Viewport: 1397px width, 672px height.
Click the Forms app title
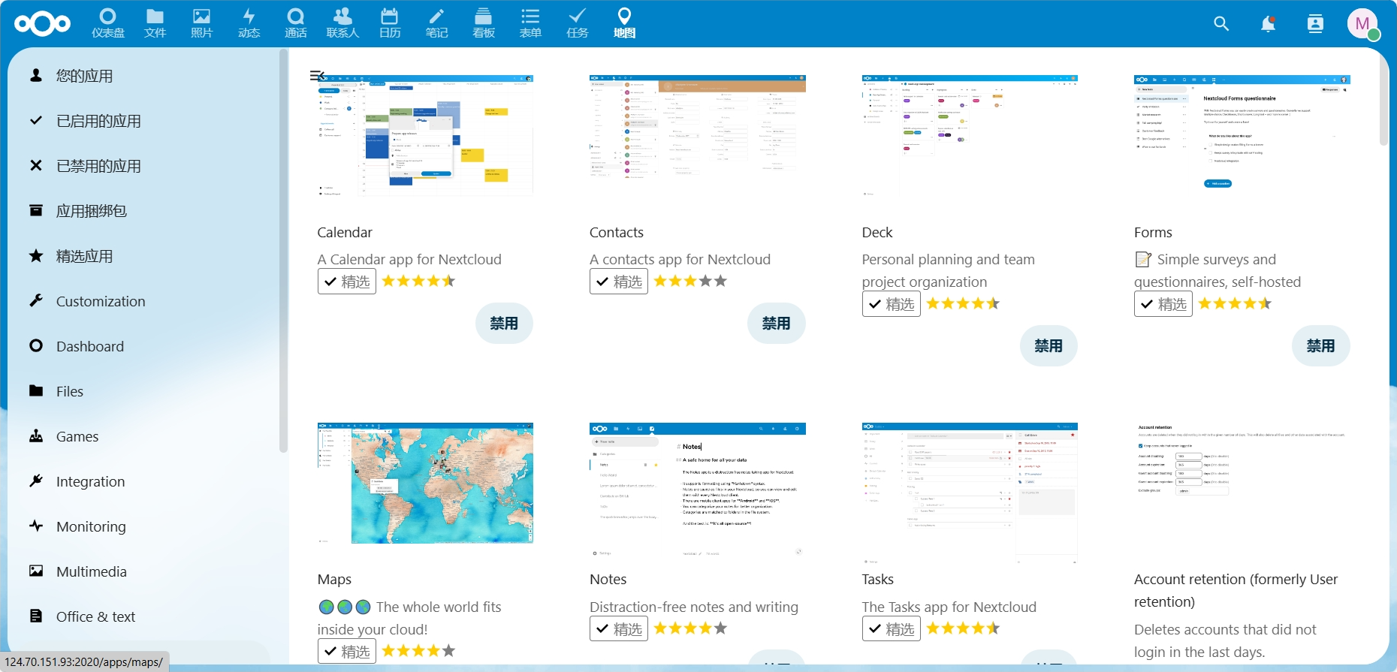pos(1153,233)
